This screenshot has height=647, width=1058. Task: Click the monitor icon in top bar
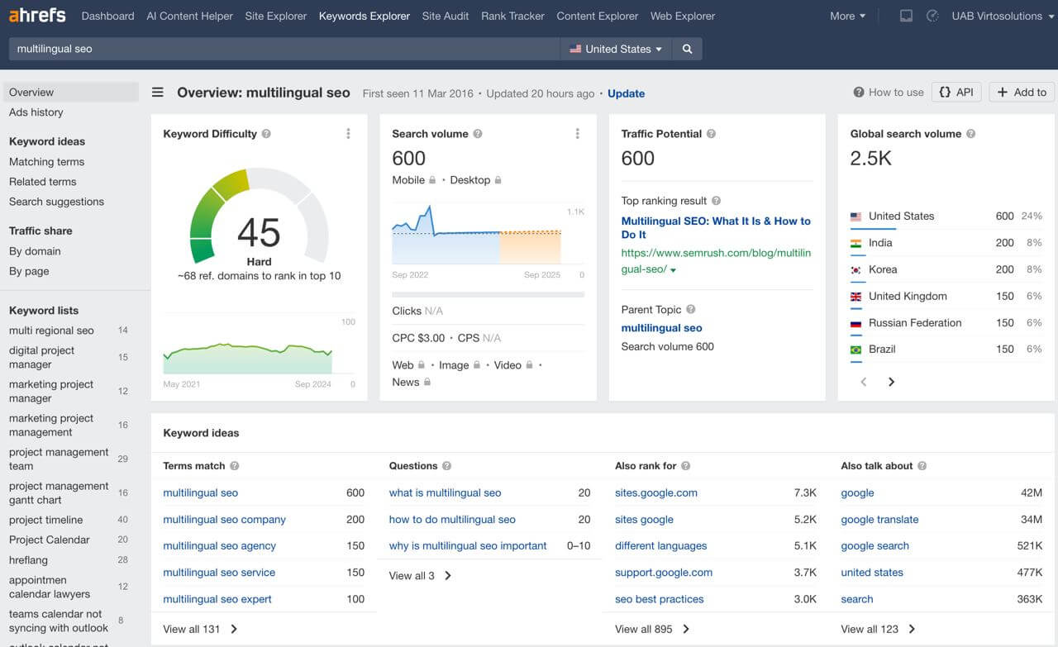point(906,16)
